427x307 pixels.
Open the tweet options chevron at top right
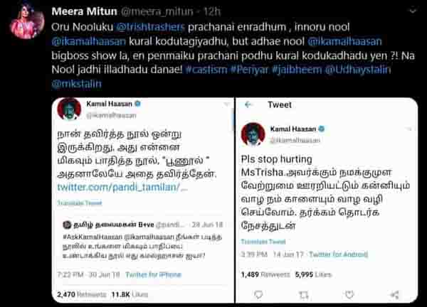413,11
